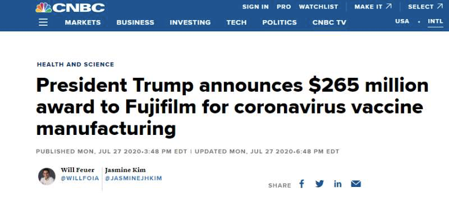Open the hamburger menu icon
This screenshot has height=206, width=449.
tap(43, 22)
